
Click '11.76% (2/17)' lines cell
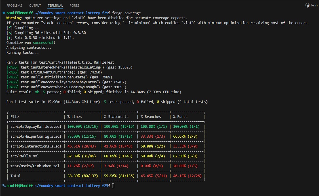tap(80, 166)
